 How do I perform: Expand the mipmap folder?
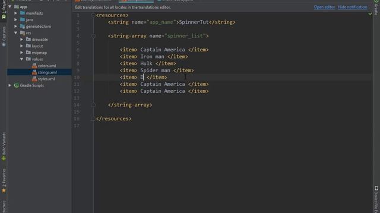click(x=22, y=53)
